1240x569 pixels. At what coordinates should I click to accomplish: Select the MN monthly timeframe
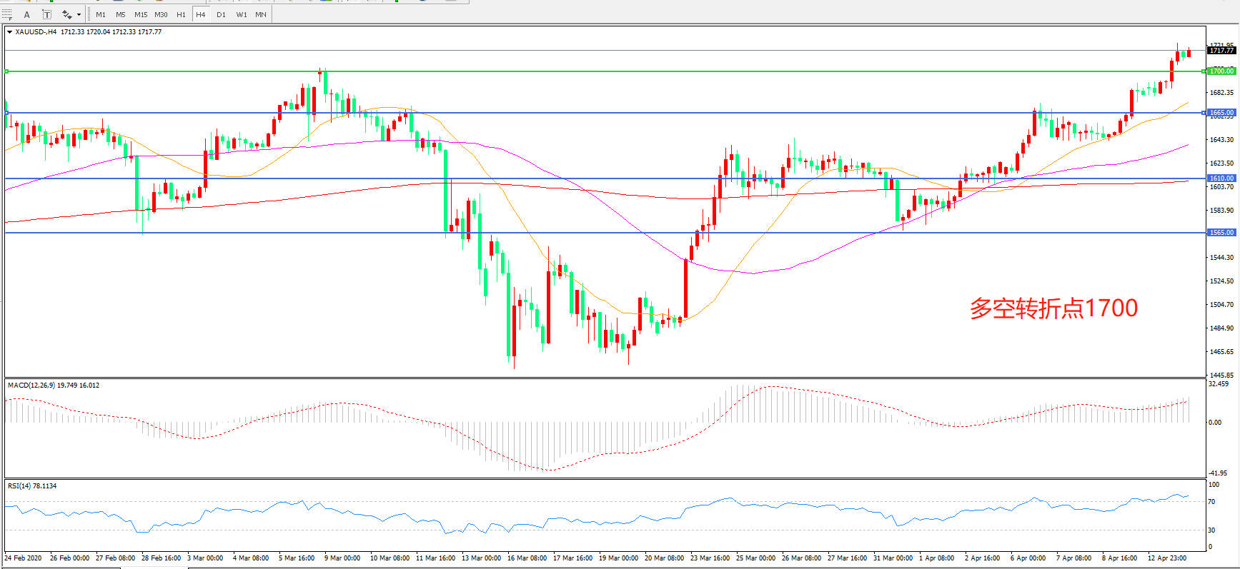point(261,14)
